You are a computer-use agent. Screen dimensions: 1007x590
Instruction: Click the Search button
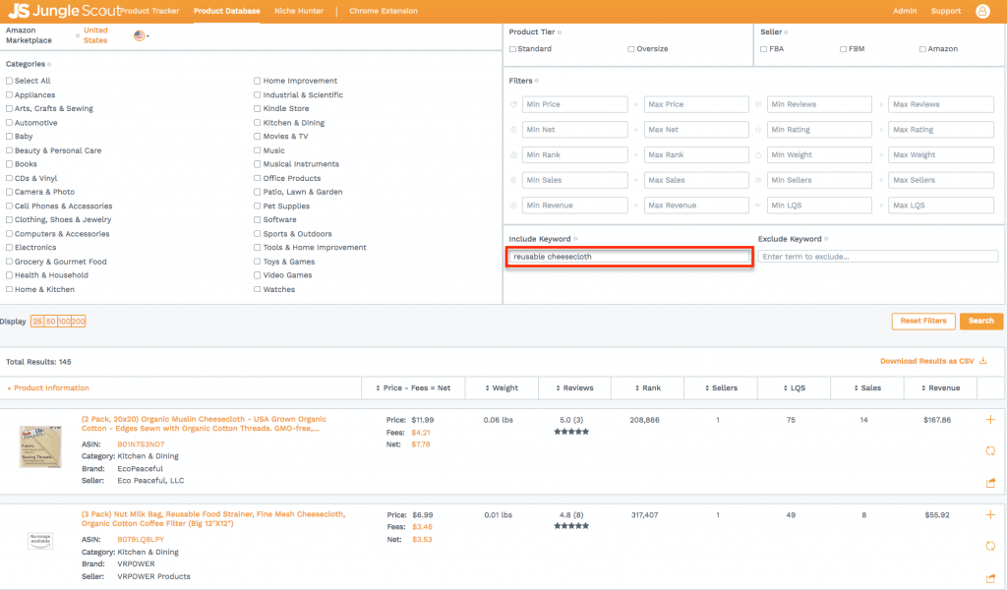980,321
